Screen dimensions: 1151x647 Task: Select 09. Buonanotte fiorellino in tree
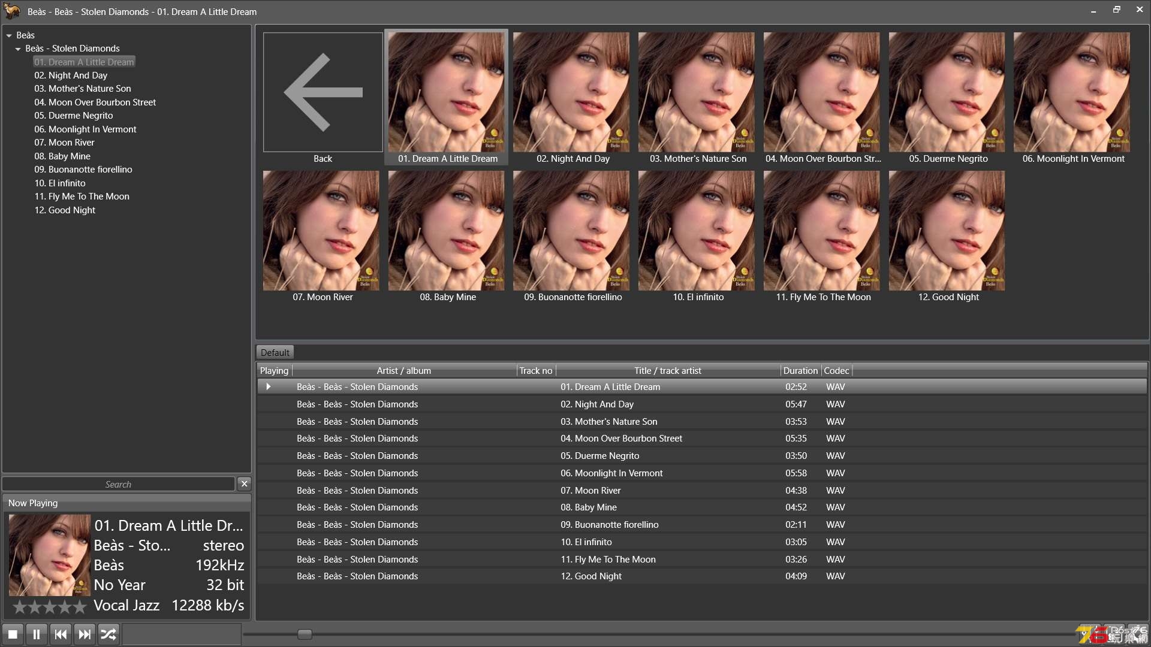click(83, 170)
